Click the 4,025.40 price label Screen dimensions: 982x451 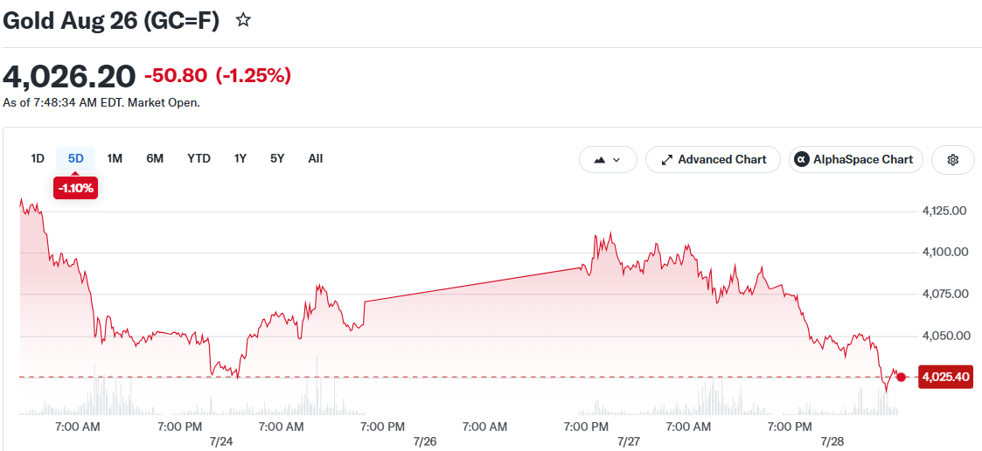[x=945, y=377]
